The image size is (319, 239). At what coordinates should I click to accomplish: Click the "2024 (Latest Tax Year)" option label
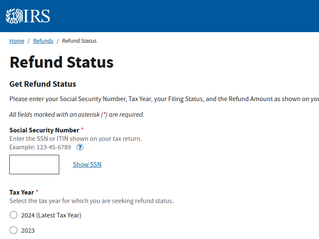coord(51,215)
